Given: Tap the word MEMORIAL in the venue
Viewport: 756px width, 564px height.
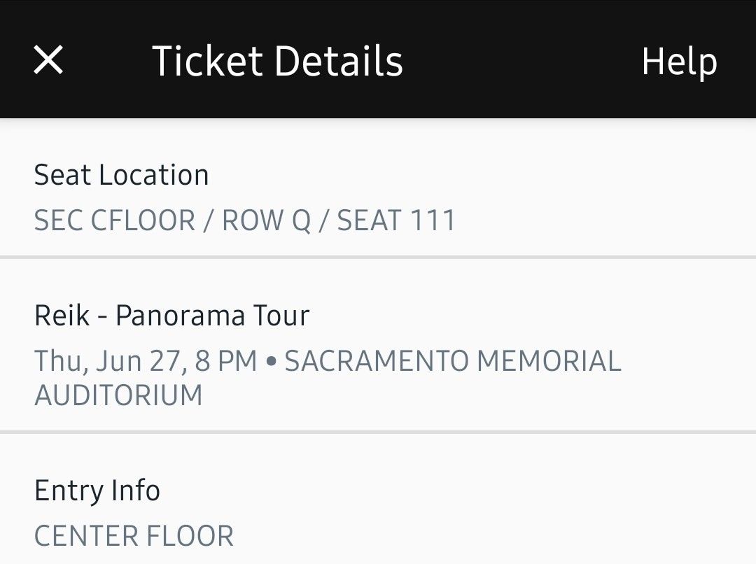Looking at the screenshot, I should tap(549, 361).
